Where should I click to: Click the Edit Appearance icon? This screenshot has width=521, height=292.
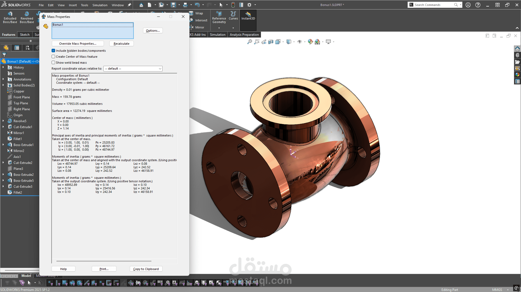pos(310,42)
